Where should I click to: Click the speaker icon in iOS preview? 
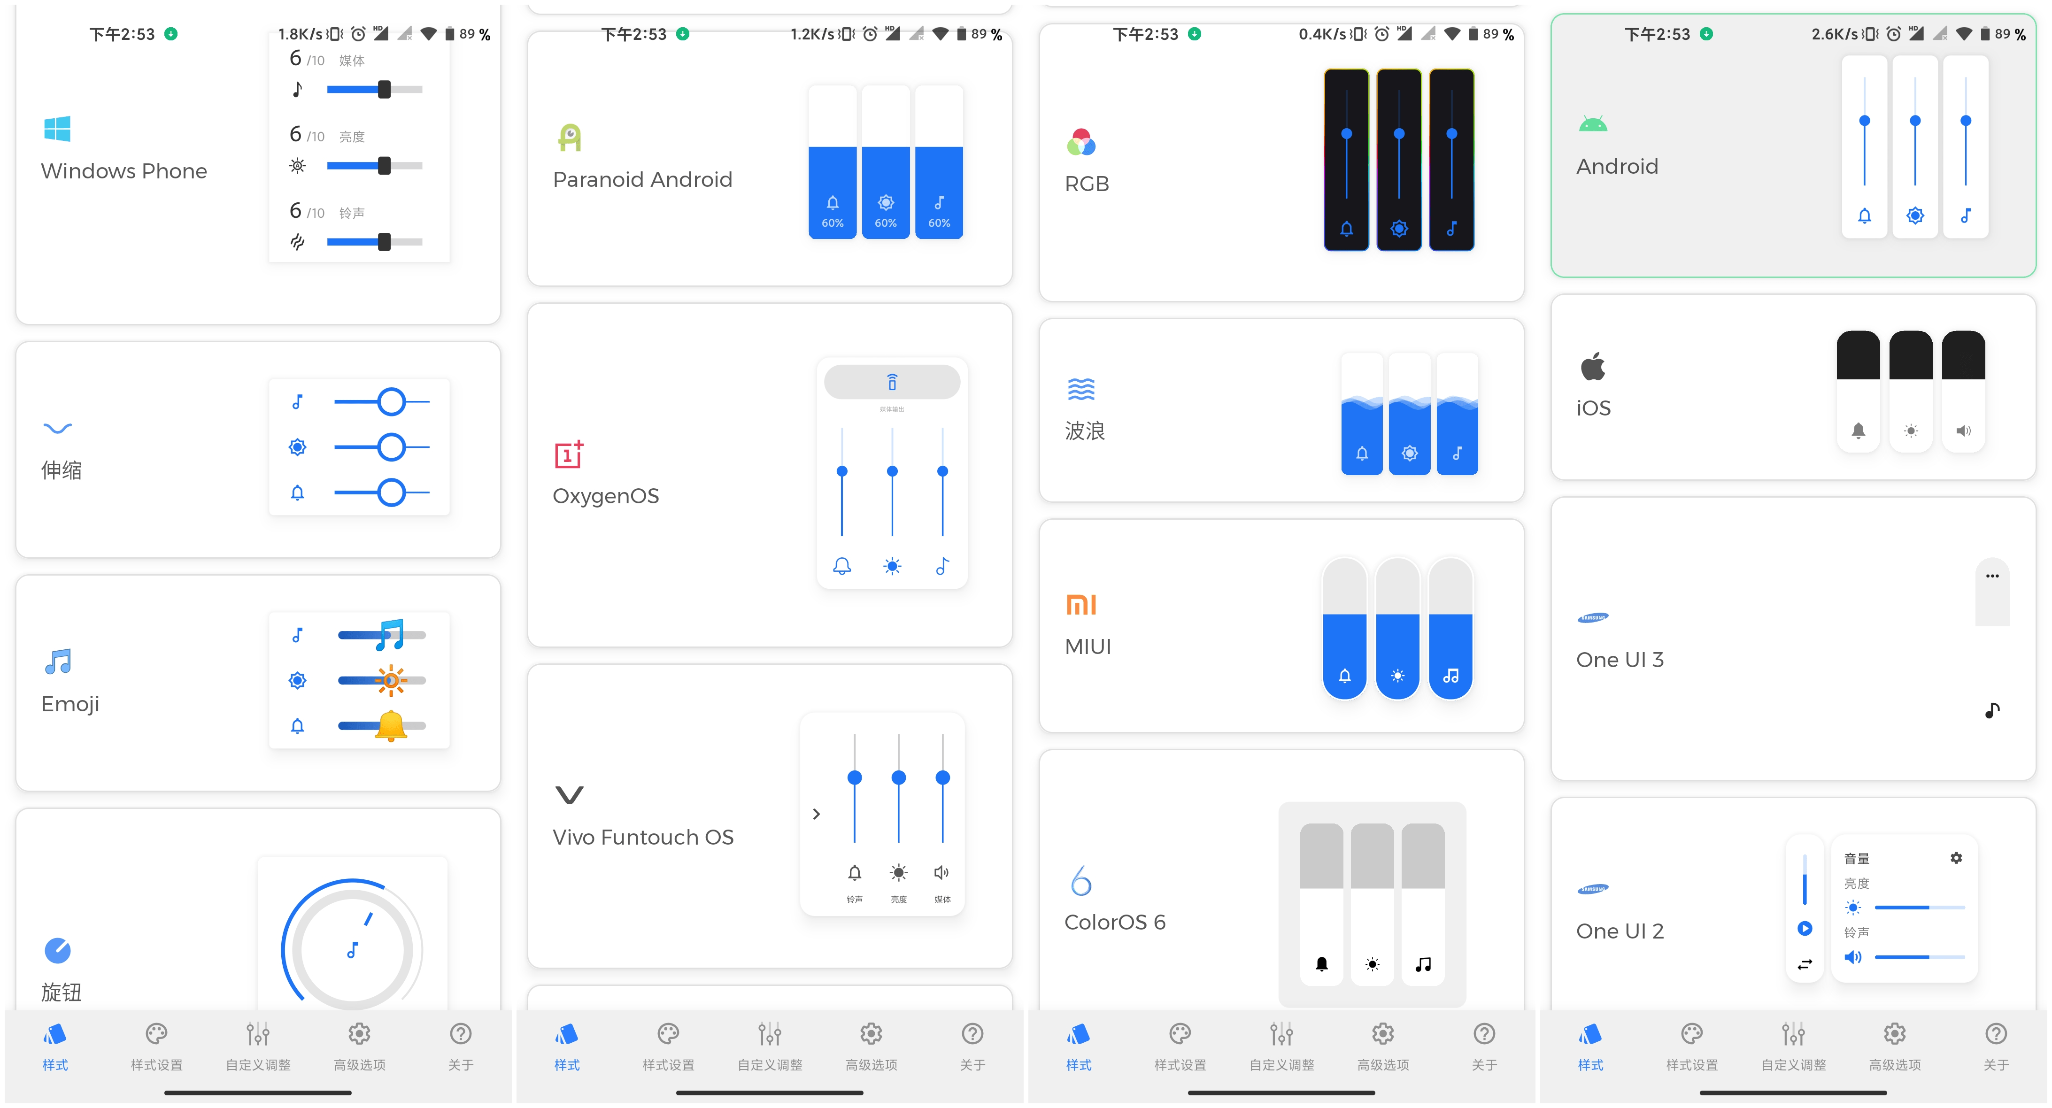tap(1964, 431)
